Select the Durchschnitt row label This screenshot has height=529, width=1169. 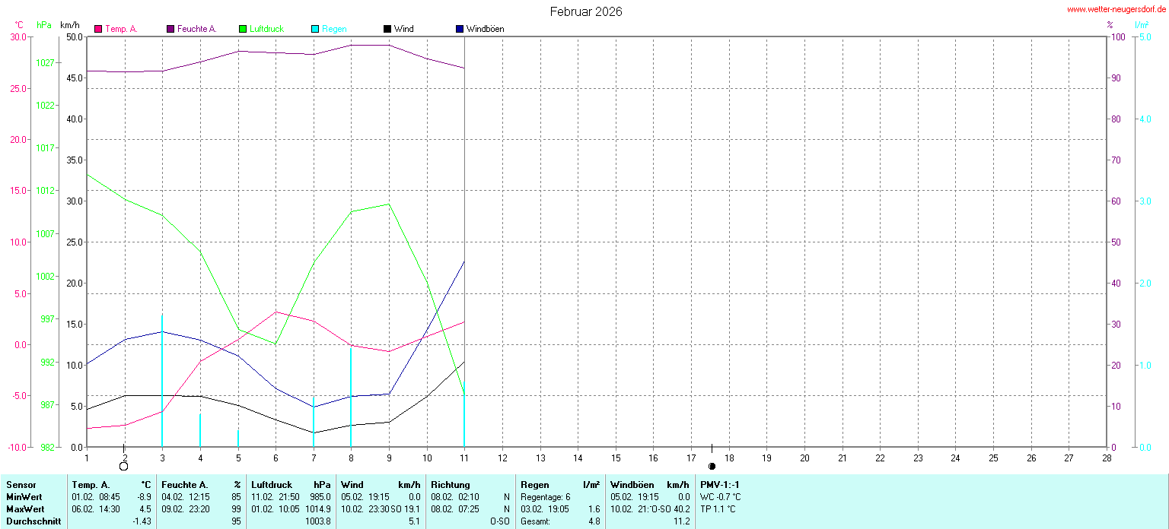[x=33, y=521]
